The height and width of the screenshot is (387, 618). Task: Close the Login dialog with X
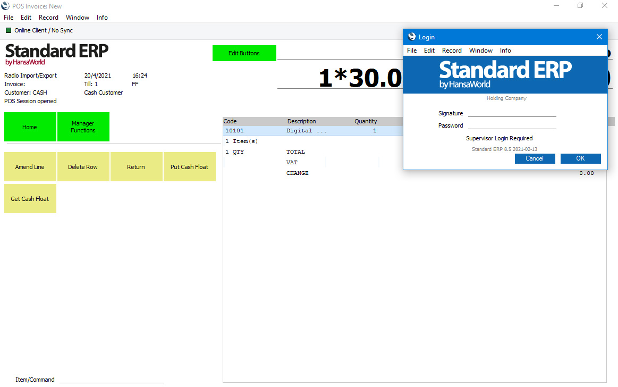pos(599,37)
